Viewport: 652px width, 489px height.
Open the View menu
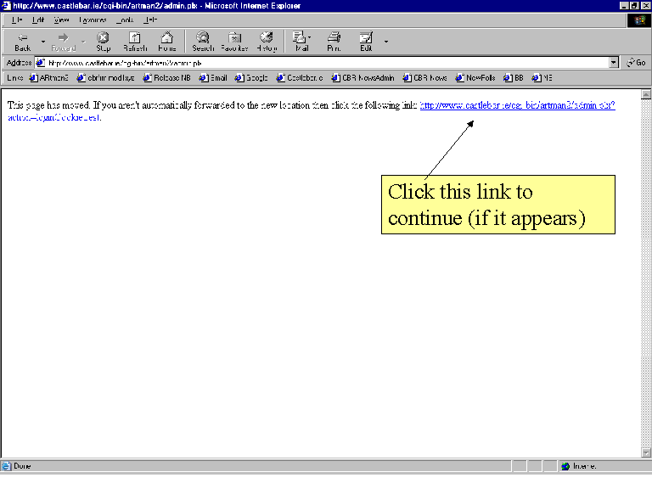coord(61,20)
